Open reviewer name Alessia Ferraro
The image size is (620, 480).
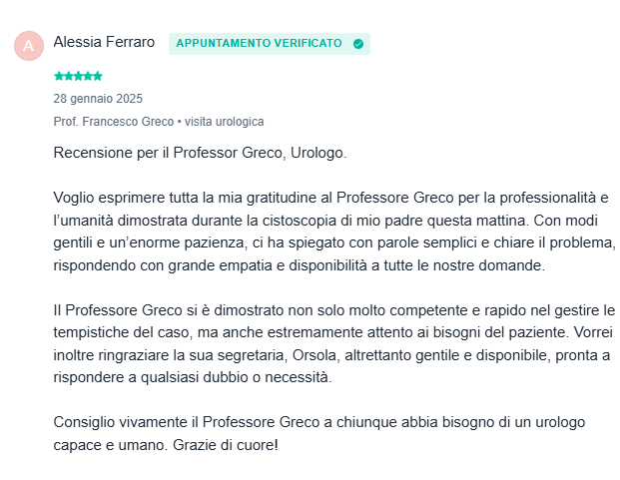point(104,42)
